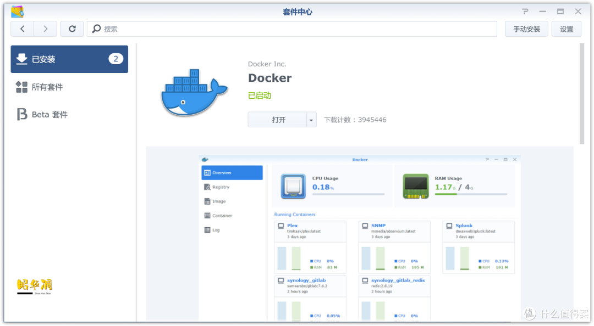Maximize the 套件中心 window
This screenshot has height=326, width=594.
pyautogui.click(x=560, y=12)
